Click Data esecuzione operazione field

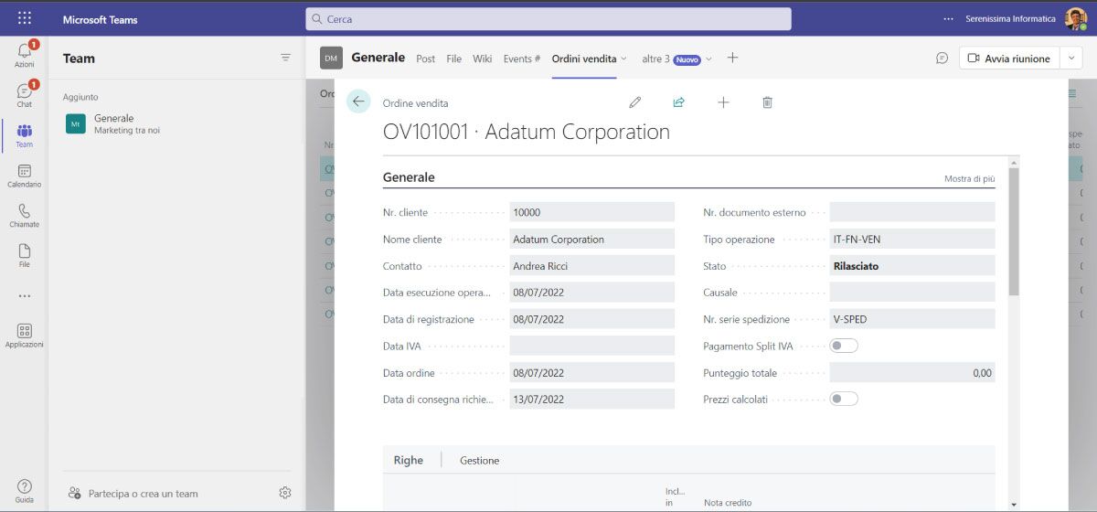click(x=591, y=293)
